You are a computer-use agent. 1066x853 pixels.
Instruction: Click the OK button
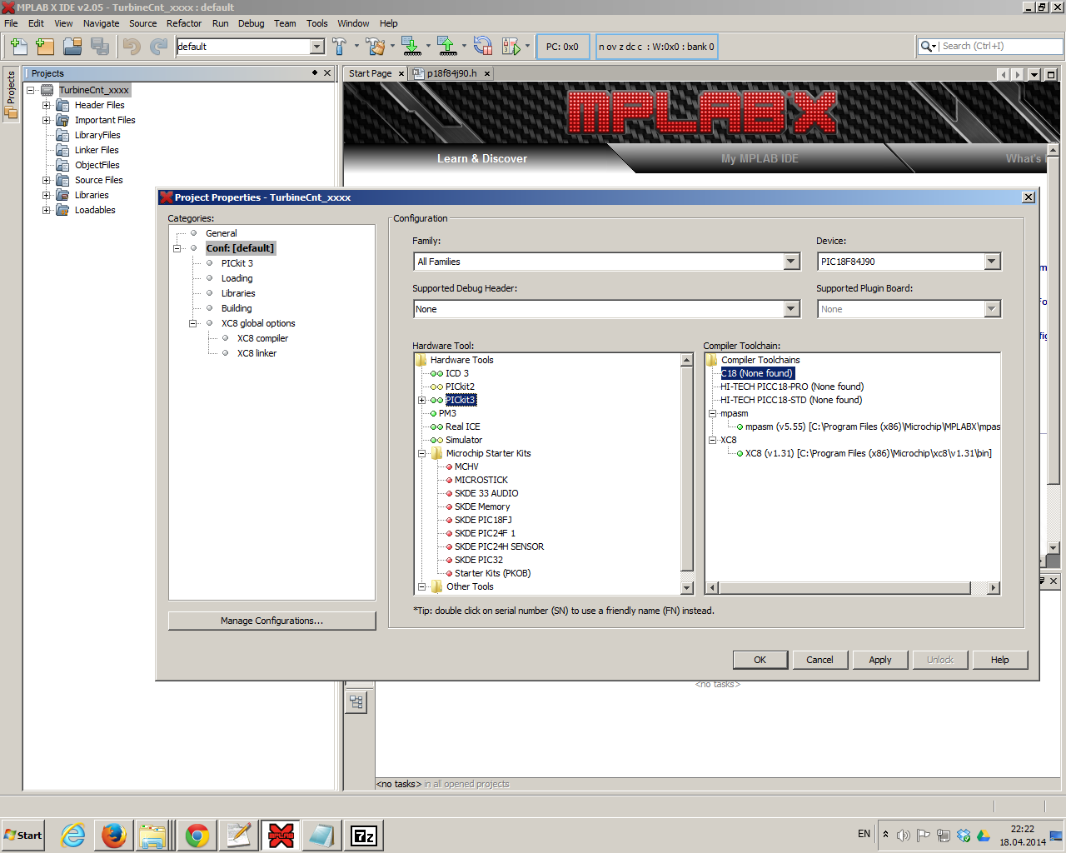[x=760, y=660]
